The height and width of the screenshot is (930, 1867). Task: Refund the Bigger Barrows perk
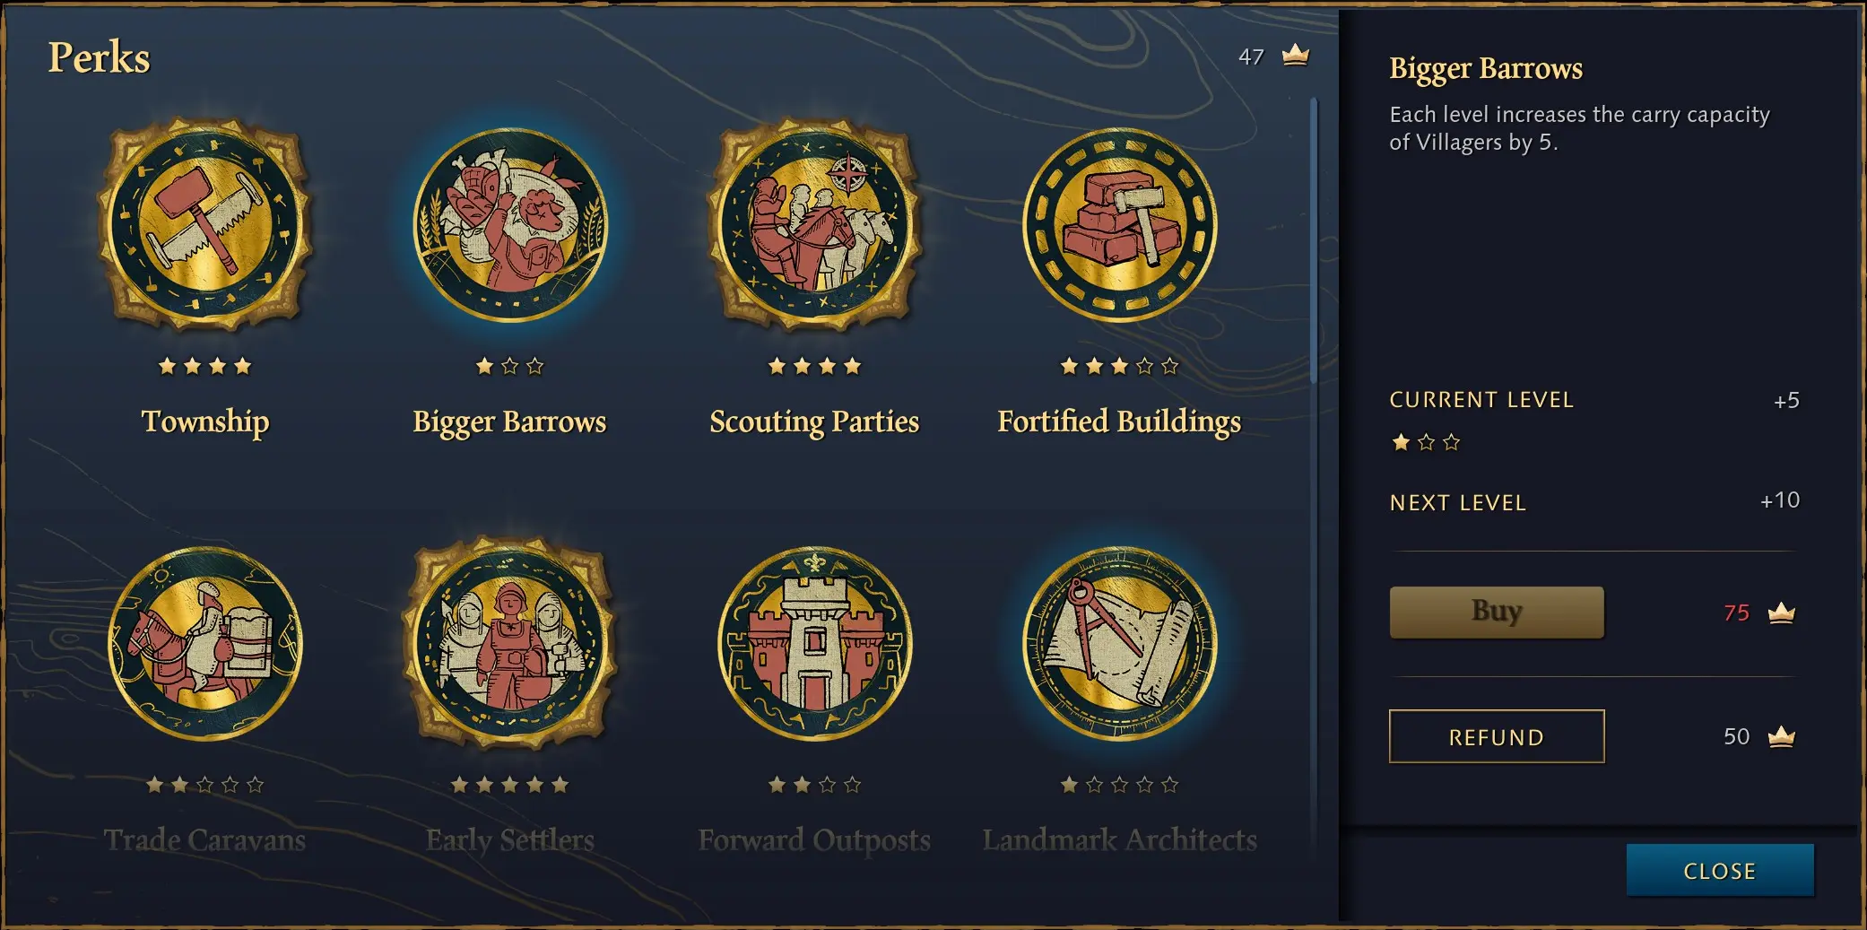tap(1497, 736)
